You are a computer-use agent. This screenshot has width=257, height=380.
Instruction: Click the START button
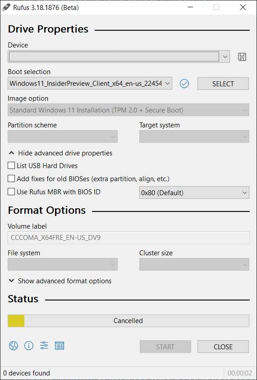(165, 347)
